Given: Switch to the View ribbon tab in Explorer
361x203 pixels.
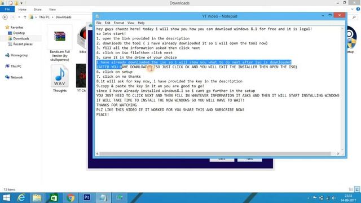Looking at the screenshot, I should coord(52,10).
